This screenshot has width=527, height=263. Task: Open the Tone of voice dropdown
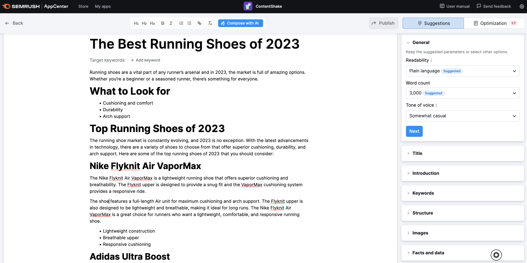pyautogui.click(x=462, y=116)
